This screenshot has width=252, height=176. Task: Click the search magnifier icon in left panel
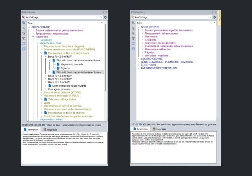click(23, 23)
